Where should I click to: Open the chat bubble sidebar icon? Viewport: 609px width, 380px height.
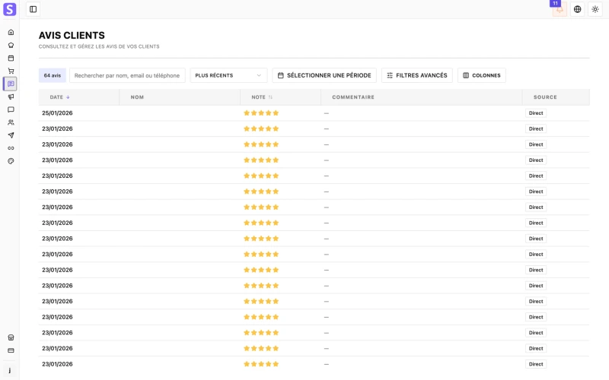click(11, 109)
